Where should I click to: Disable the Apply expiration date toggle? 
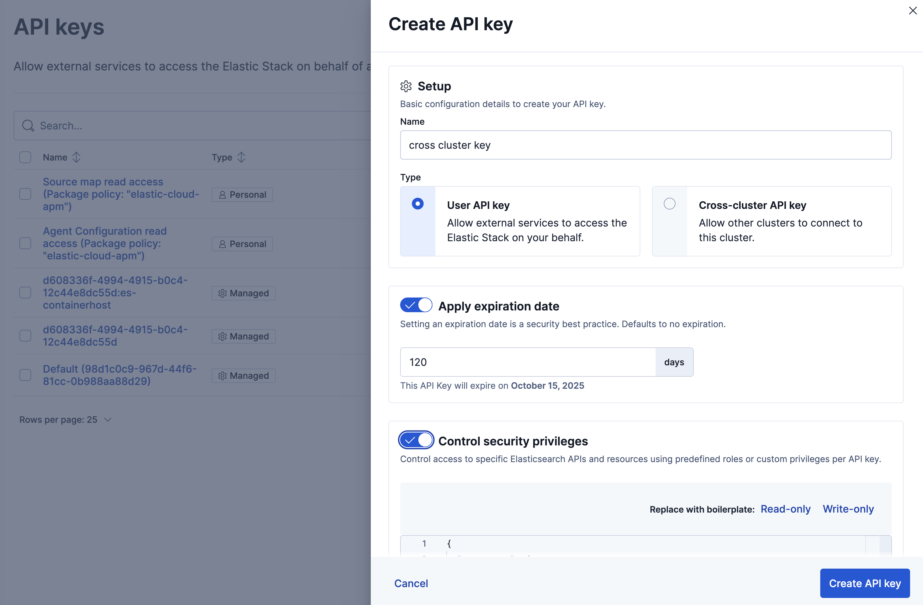coord(416,305)
